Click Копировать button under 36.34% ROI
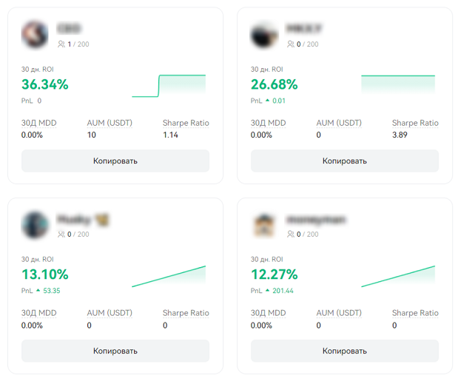 (x=115, y=161)
